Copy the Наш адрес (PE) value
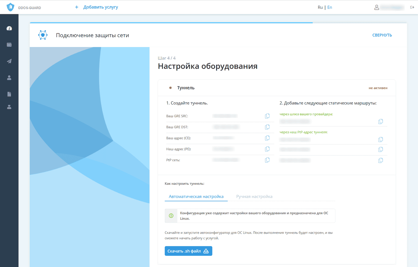418x267 pixels. (x=267, y=149)
